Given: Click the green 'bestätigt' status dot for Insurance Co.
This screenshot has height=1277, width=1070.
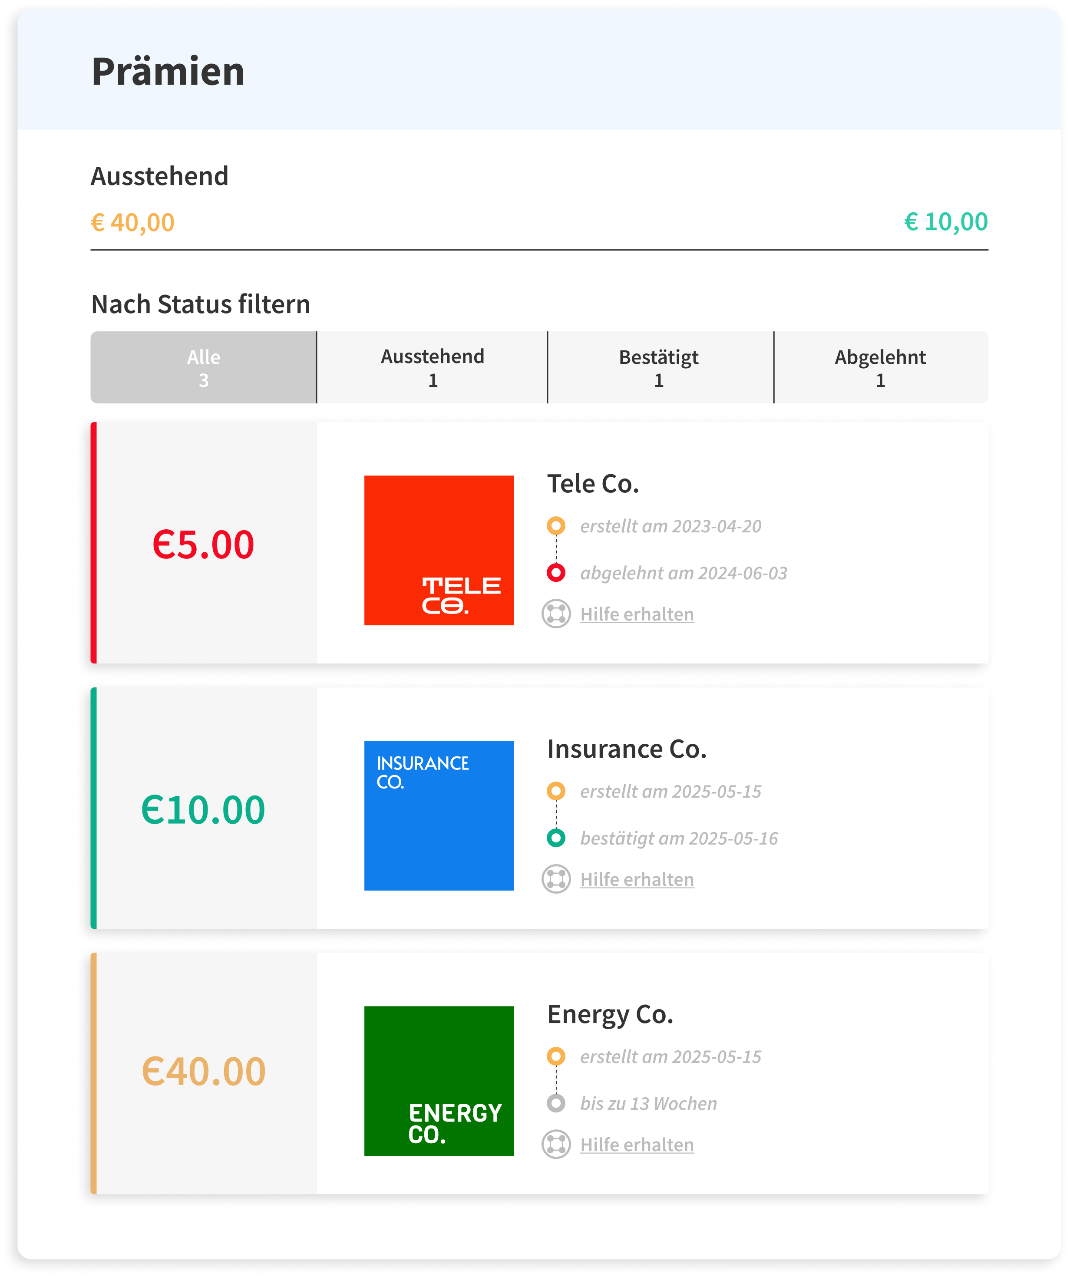Looking at the screenshot, I should 556,837.
